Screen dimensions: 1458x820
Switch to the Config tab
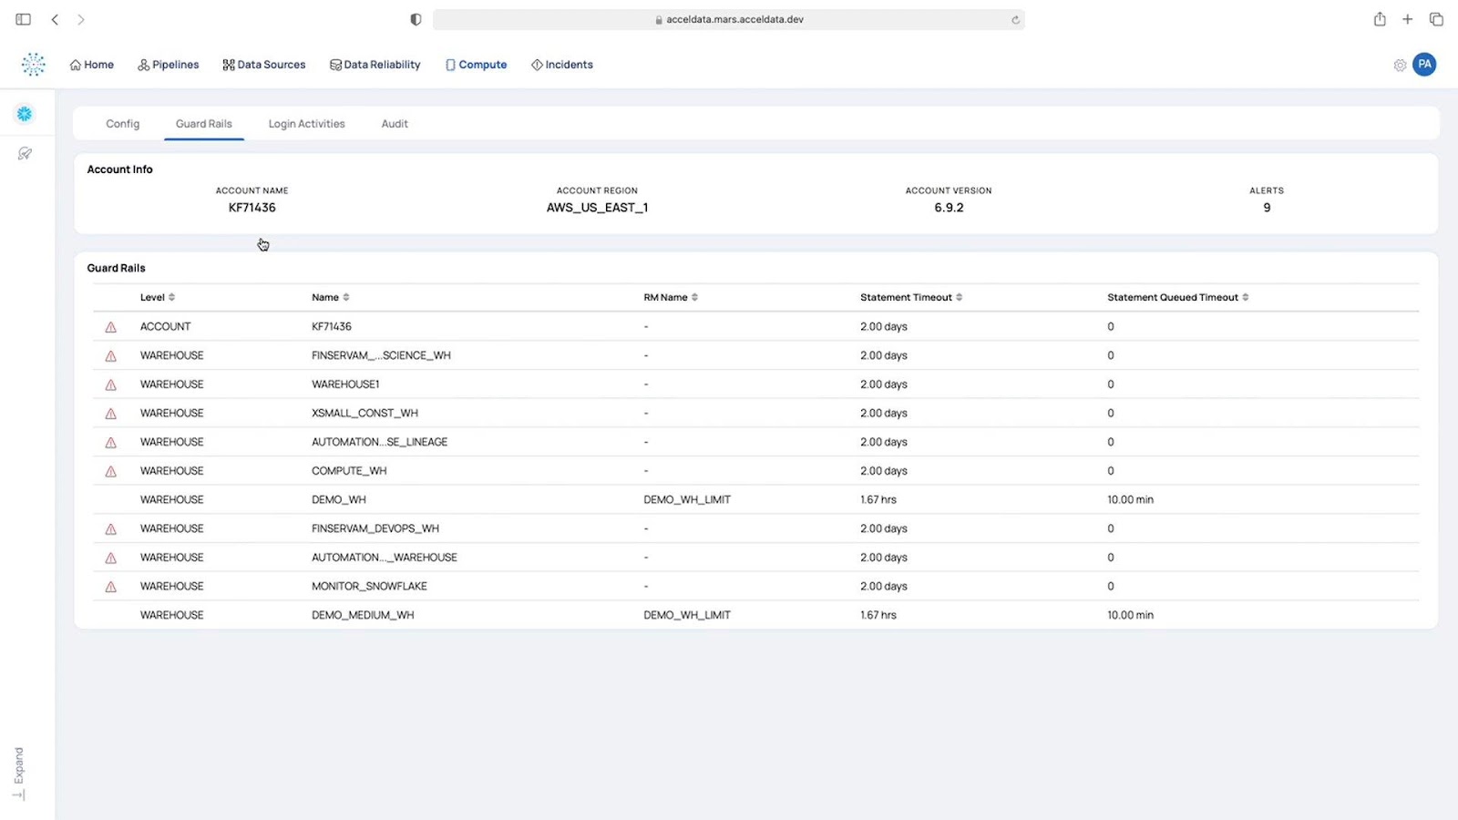[122, 124]
